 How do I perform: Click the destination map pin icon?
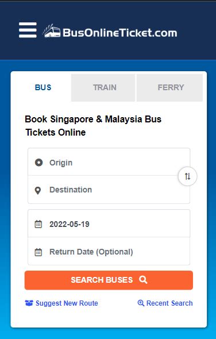click(x=38, y=190)
